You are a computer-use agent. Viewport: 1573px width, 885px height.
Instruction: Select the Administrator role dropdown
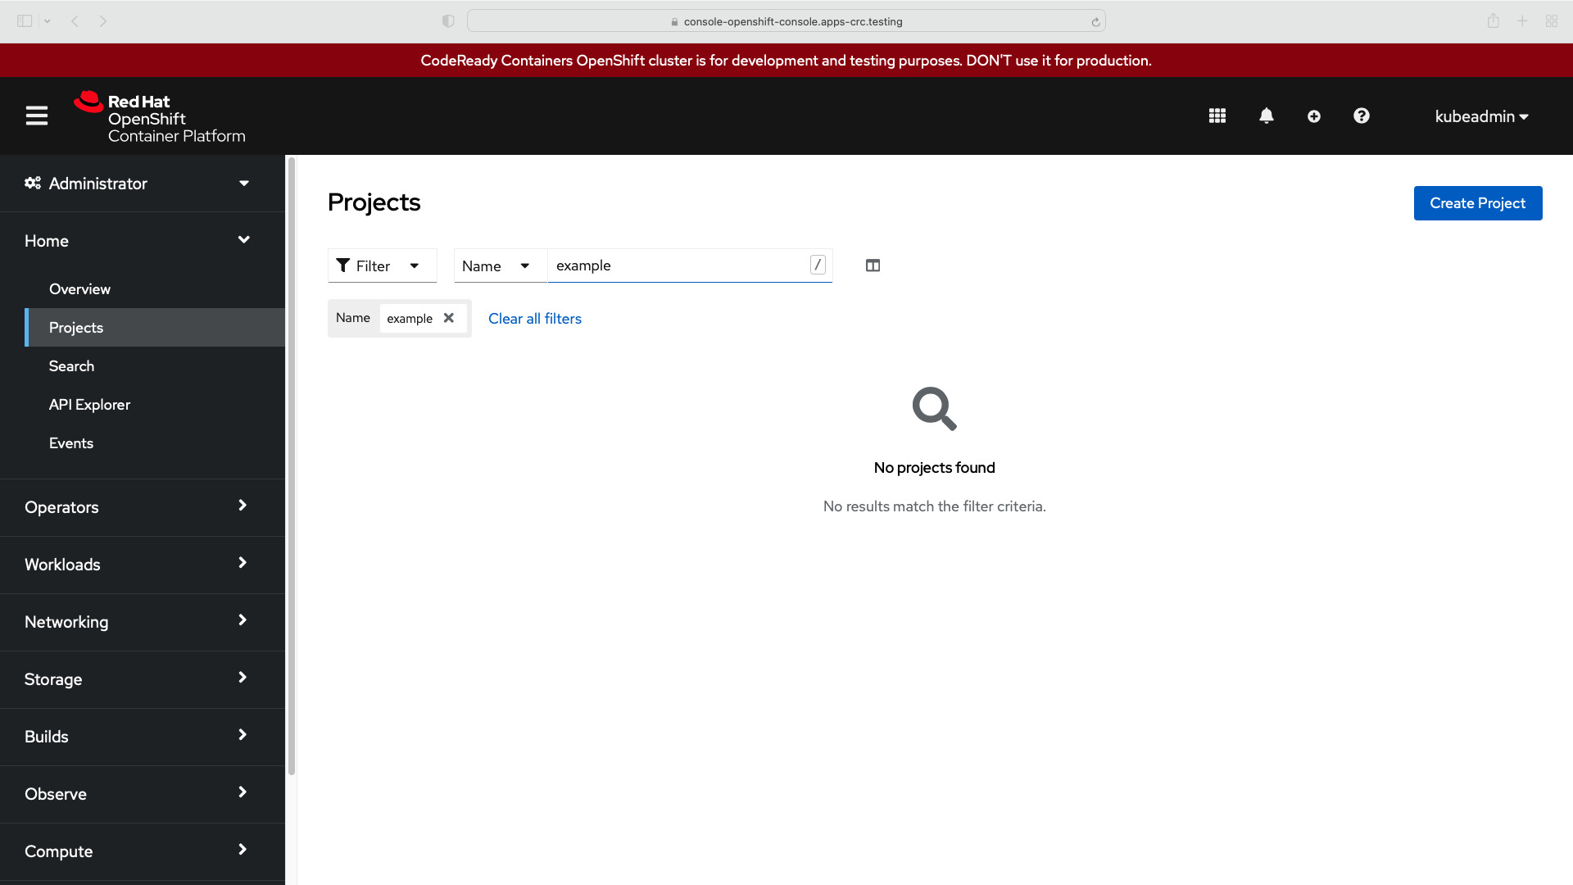coord(138,183)
